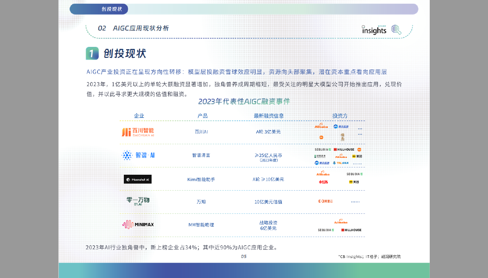The width and height of the screenshot is (488, 278).
Task: Click Meituan logo in the Moonshot row
Action: [354, 182]
